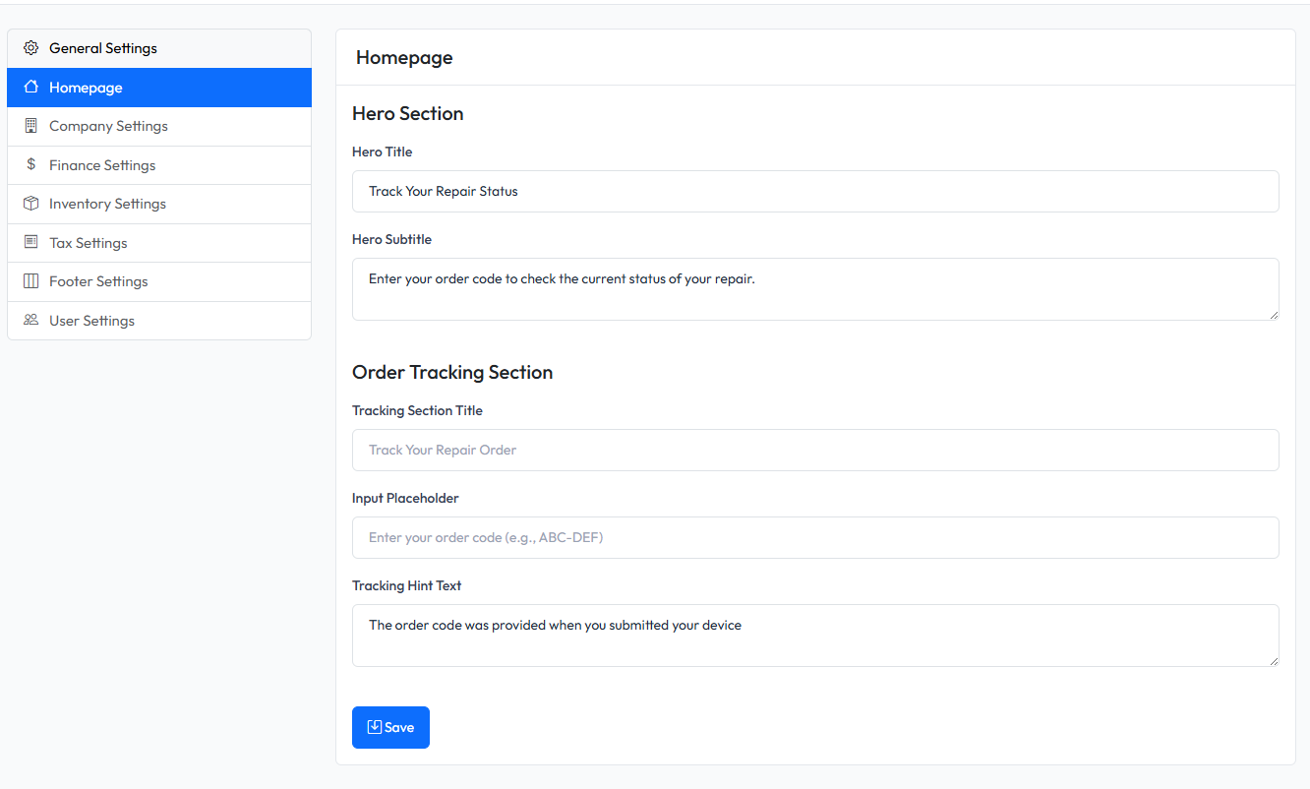Click the Hero Subtitle textarea resize handle
This screenshot has width=1310, height=789.
(1273, 314)
